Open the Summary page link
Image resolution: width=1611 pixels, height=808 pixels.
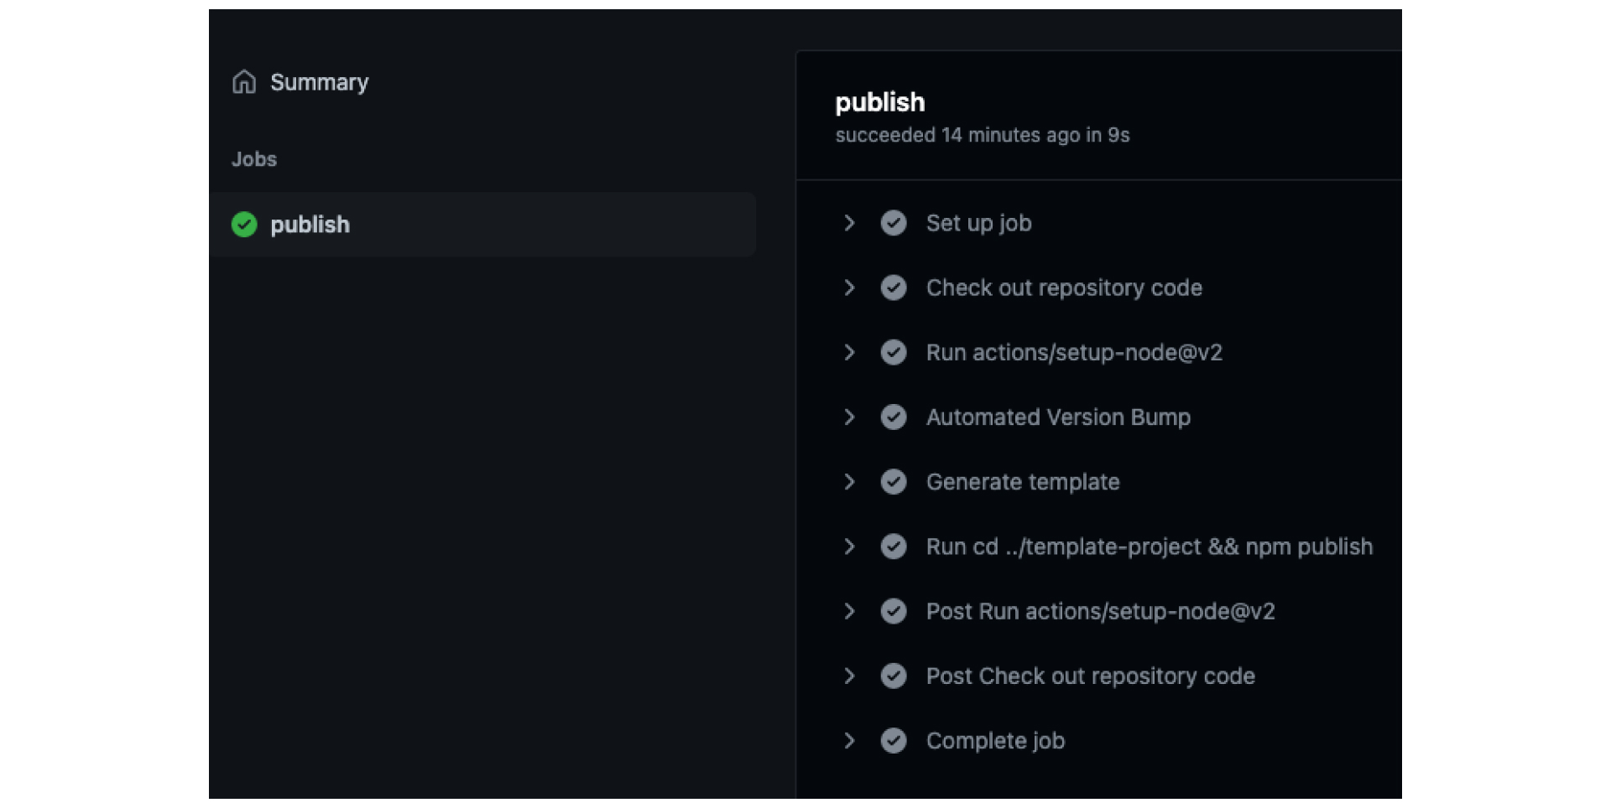click(x=320, y=82)
